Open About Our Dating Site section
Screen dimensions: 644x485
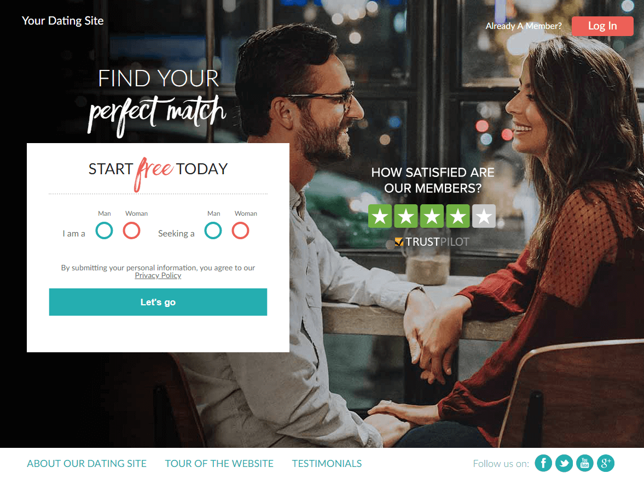[x=86, y=464]
